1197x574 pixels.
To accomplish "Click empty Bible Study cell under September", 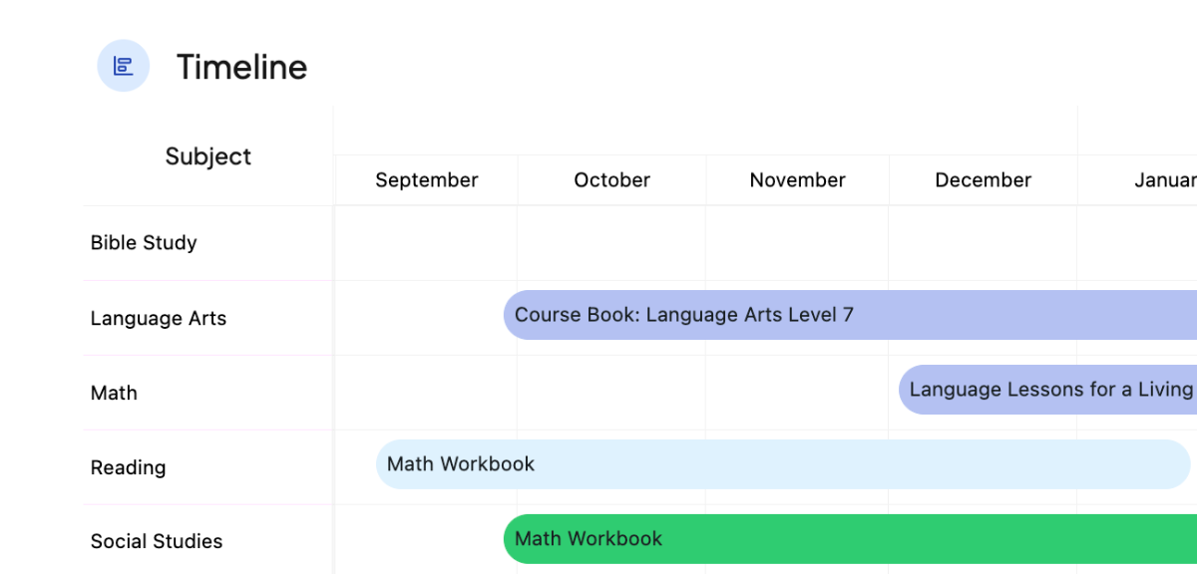I will 426,243.
